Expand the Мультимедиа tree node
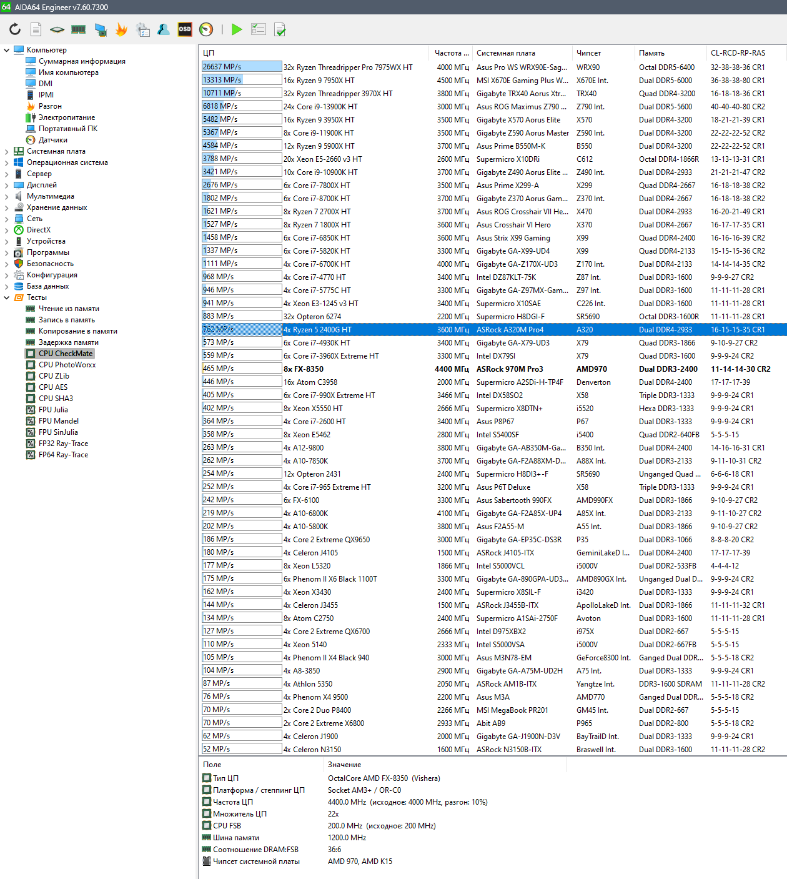The height and width of the screenshot is (879, 787). click(6, 196)
